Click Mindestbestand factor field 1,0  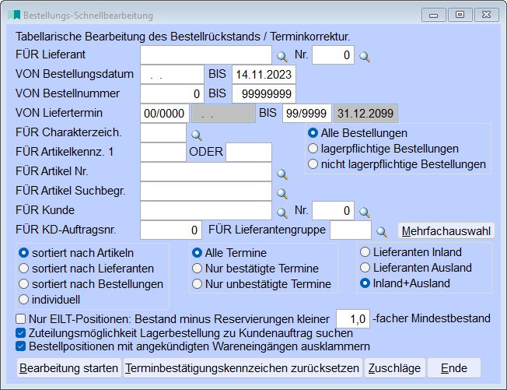pos(353,319)
